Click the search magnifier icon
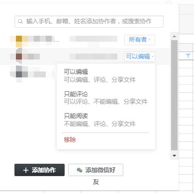This screenshot has height=193, width=194. [x=20, y=21]
